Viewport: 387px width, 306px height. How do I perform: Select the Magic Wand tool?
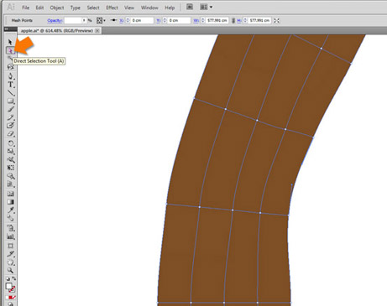[10, 59]
